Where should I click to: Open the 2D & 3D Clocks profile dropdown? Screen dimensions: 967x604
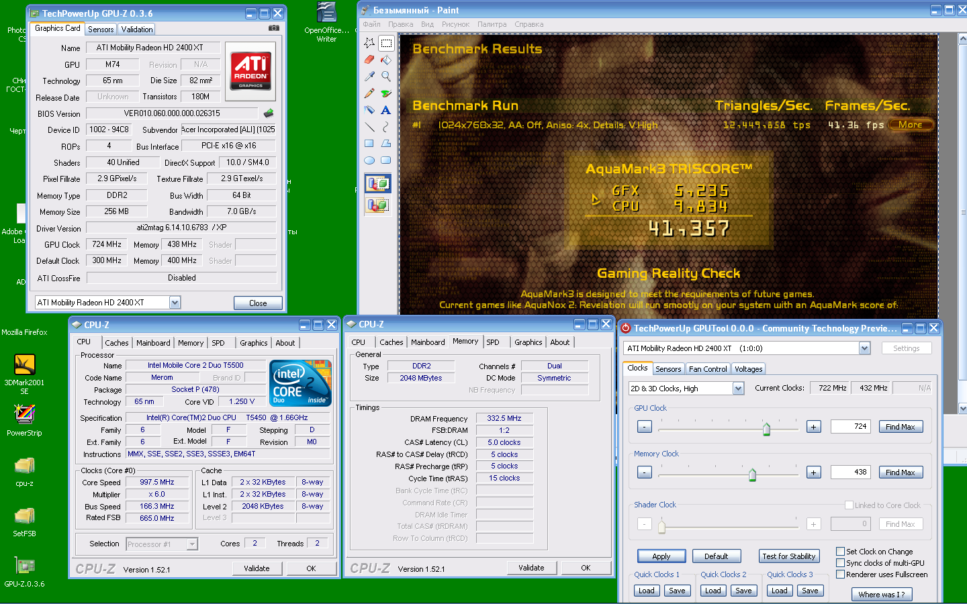click(x=738, y=389)
